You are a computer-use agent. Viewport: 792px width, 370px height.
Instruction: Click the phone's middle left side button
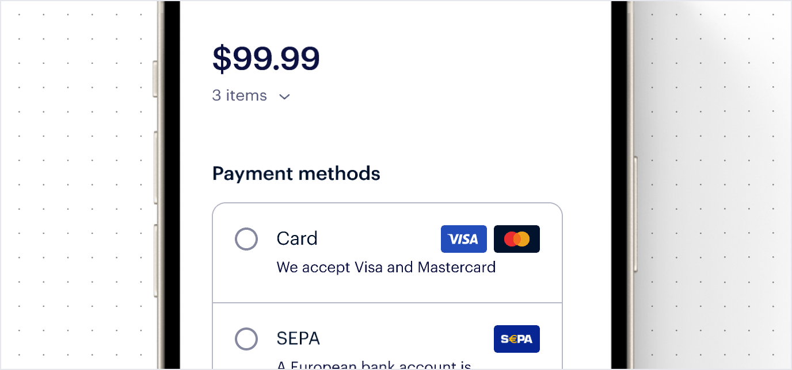click(155, 168)
